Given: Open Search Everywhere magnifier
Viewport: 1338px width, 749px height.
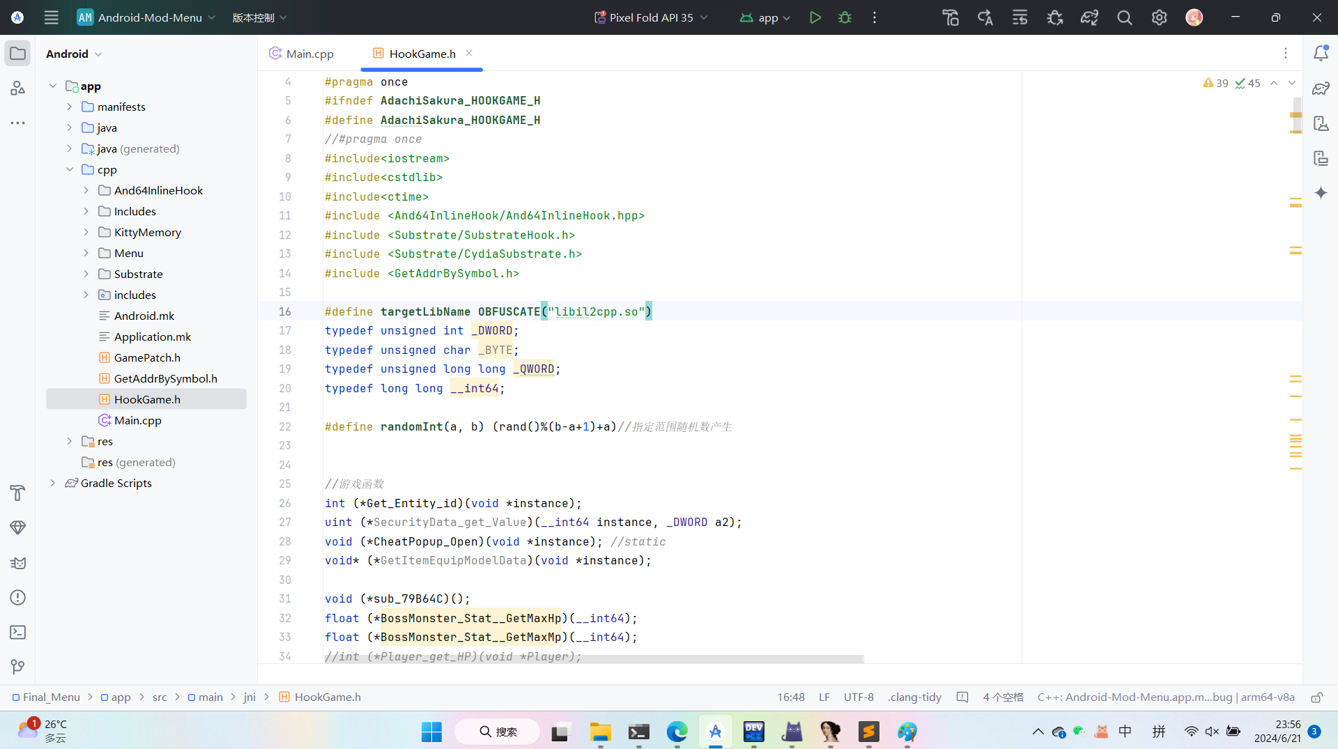Looking at the screenshot, I should point(1124,17).
